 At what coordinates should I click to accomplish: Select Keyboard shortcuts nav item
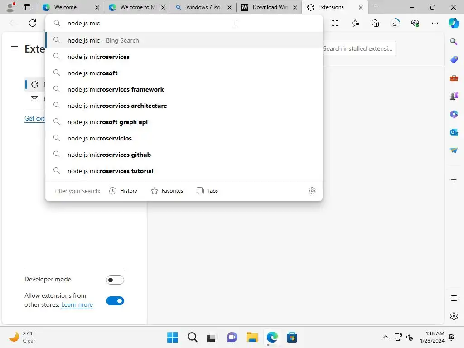click(x=35, y=98)
